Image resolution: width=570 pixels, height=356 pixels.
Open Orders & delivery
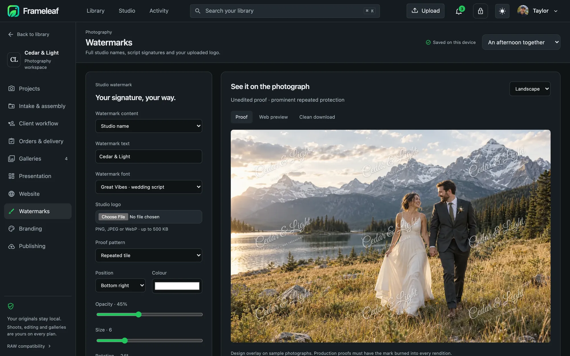(x=38, y=141)
